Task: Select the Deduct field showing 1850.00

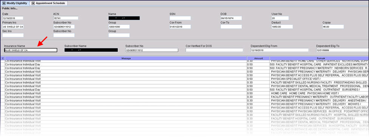Action: click(x=282, y=27)
